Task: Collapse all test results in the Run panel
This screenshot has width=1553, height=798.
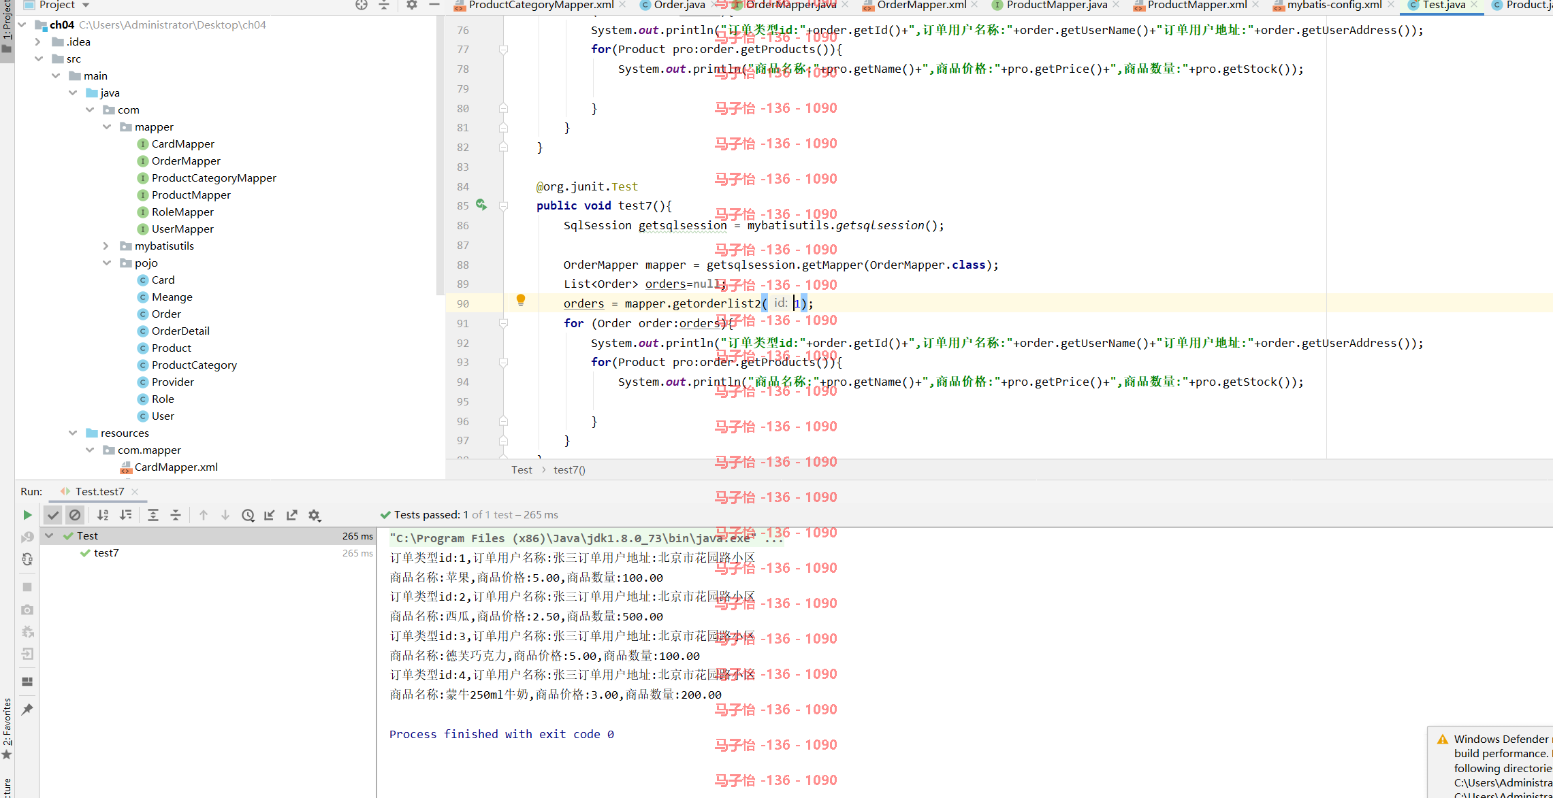Action: [176, 515]
